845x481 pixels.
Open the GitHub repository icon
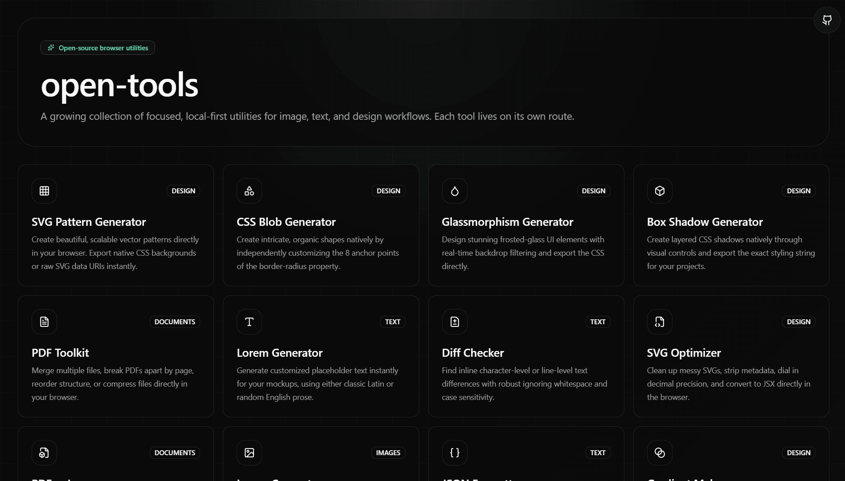[827, 20]
